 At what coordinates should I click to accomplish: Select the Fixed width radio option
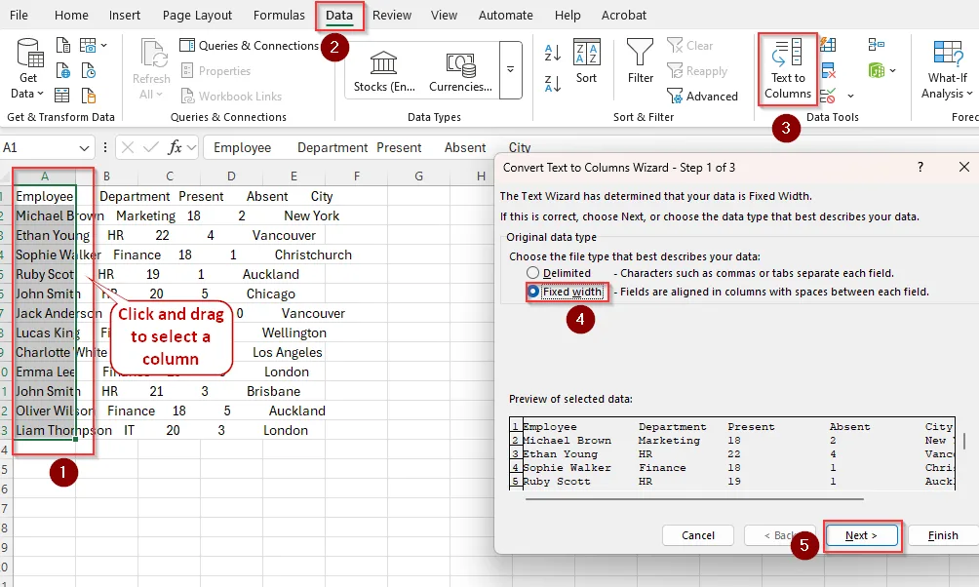coord(532,292)
